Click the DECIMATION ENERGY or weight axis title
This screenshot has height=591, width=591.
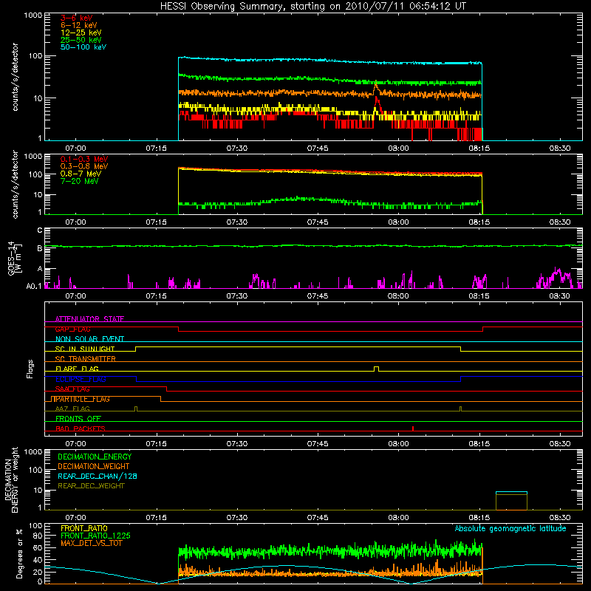point(11,480)
